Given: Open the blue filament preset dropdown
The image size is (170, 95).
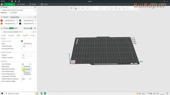Looking at the screenshot, I should pyautogui.click(x=28, y=21).
